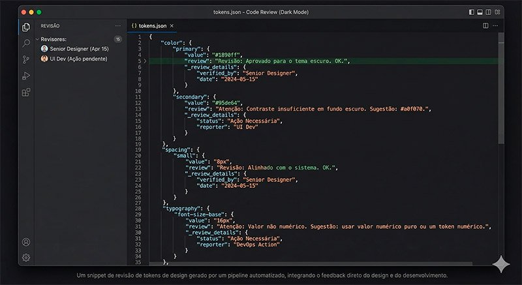Close window with red traffic light
The height and width of the screenshot is (285, 522).
click(23, 12)
